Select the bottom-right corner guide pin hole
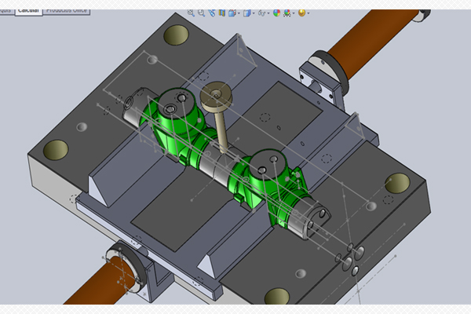This screenshot has width=471, height=314. pyautogui.click(x=276, y=296)
